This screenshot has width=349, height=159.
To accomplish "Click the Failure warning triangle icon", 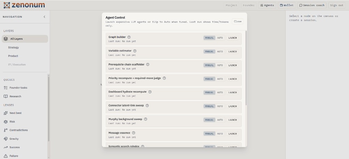I will pos(6,156).
